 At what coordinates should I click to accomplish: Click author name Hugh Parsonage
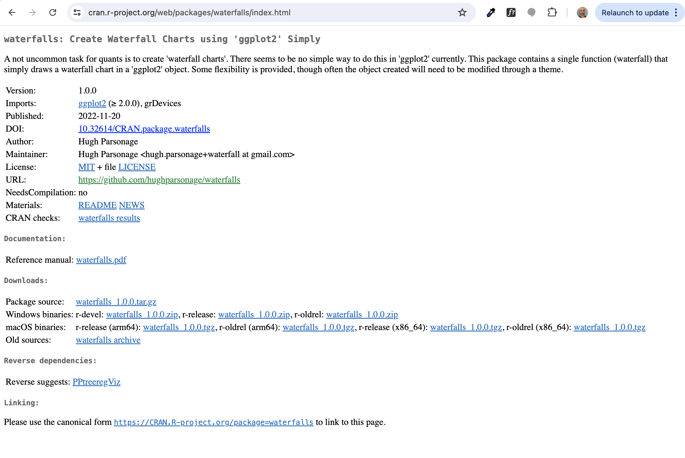[x=108, y=142]
